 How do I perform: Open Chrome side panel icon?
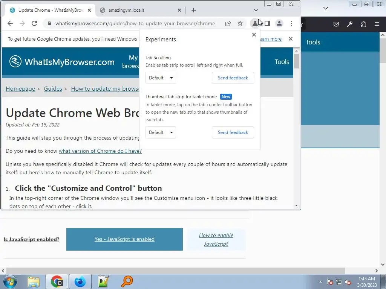pyautogui.click(x=267, y=23)
